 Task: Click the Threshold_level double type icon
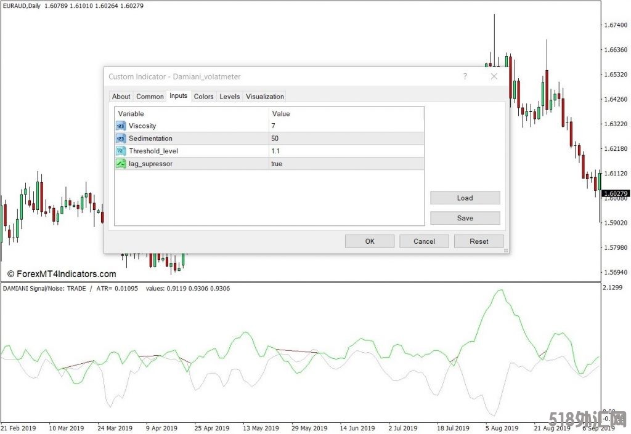coord(120,151)
